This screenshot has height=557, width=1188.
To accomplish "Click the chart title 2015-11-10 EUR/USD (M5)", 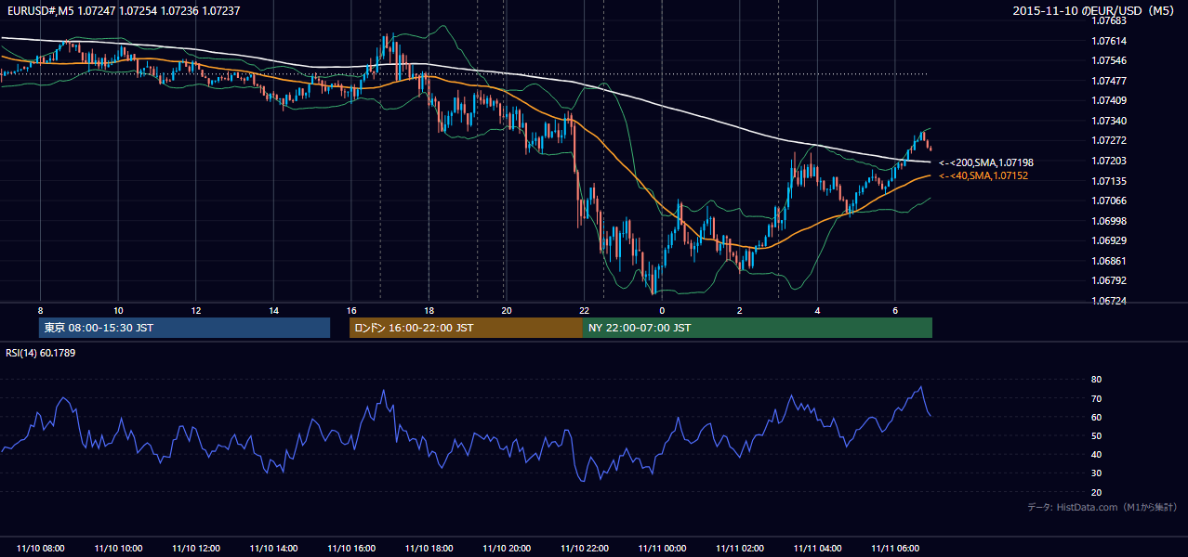I will coord(1094,11).
